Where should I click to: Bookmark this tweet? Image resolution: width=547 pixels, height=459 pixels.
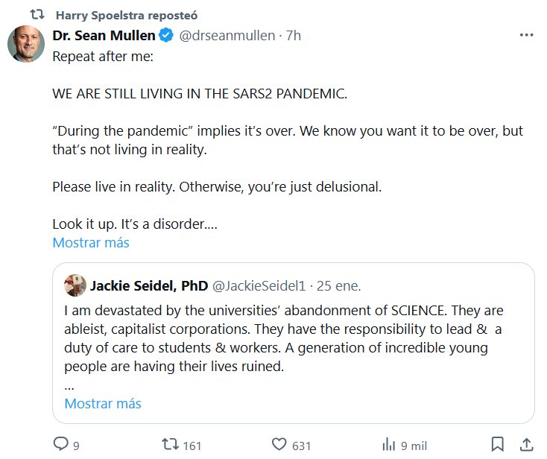tap(498, 444)
